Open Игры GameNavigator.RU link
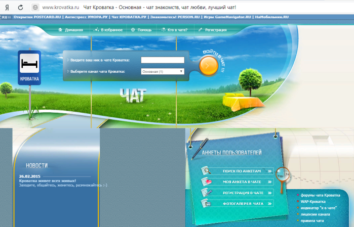The image size is (354, 227). (227, 17)
